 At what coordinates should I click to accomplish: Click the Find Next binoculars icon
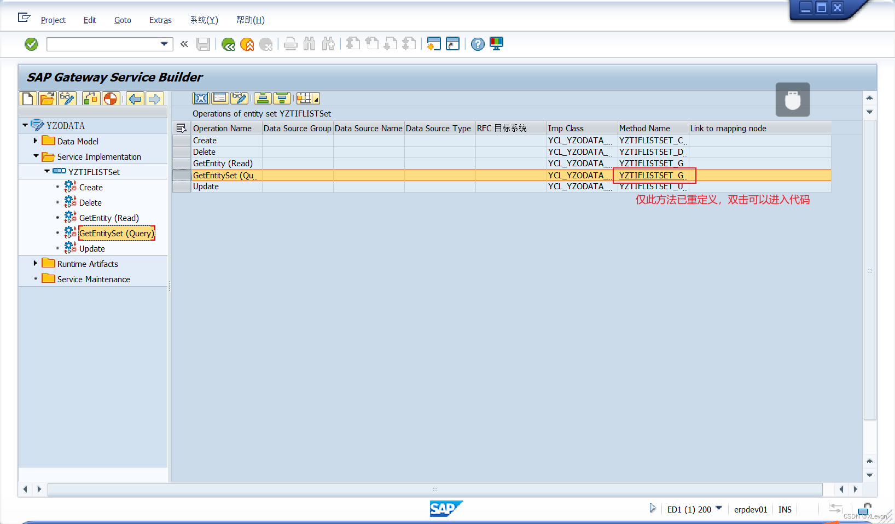pos(328,44)
